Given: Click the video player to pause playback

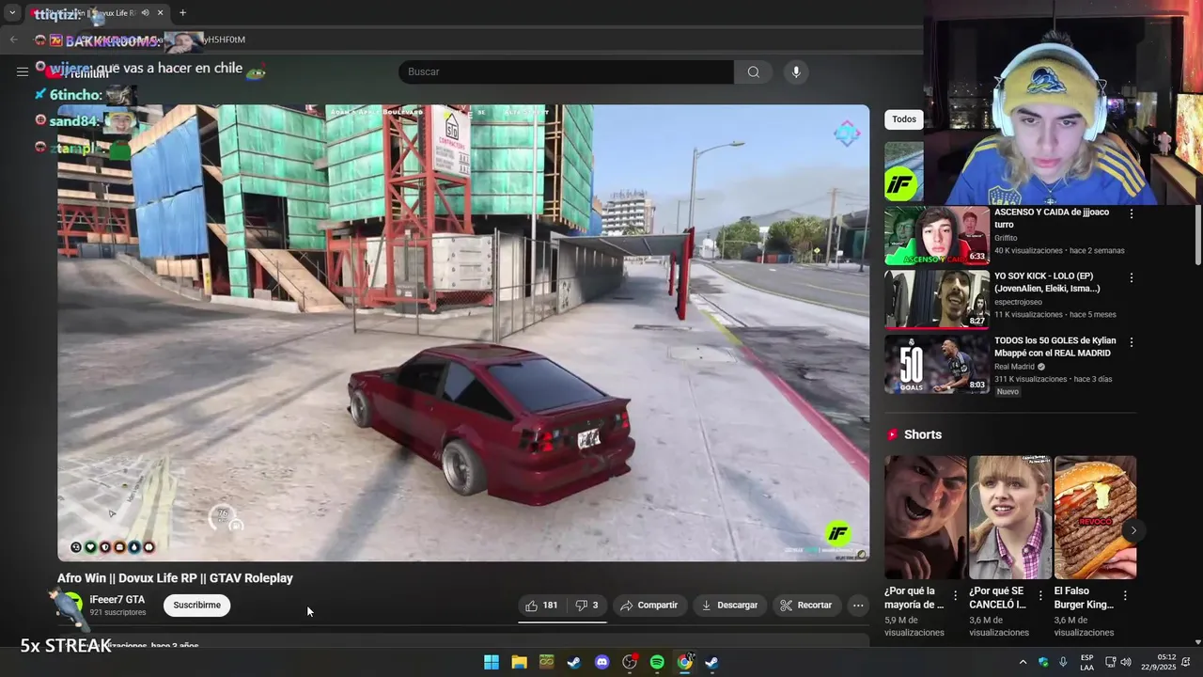Looking at the screenshot, I should tap(463, 333).
